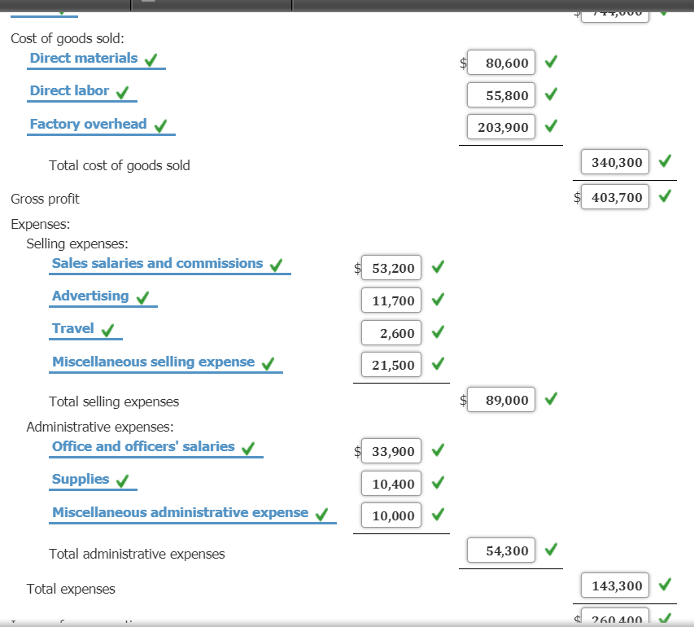The width and height of the screenshot is (694, 636).
Task: Open the Factory overhead dropdown answer
Action: (101, 125)
